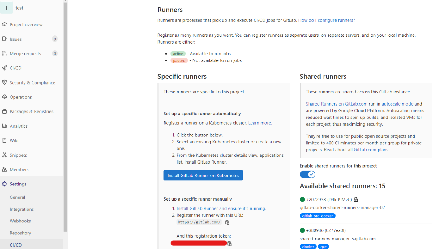Click green status dot of runner #2072938
The height and width of the screenshot is (249, 433).
click(x=302, y=200)
